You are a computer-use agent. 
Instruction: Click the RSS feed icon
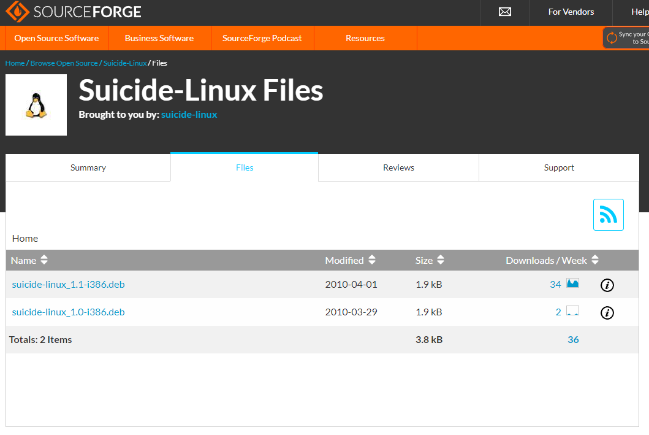608,215
